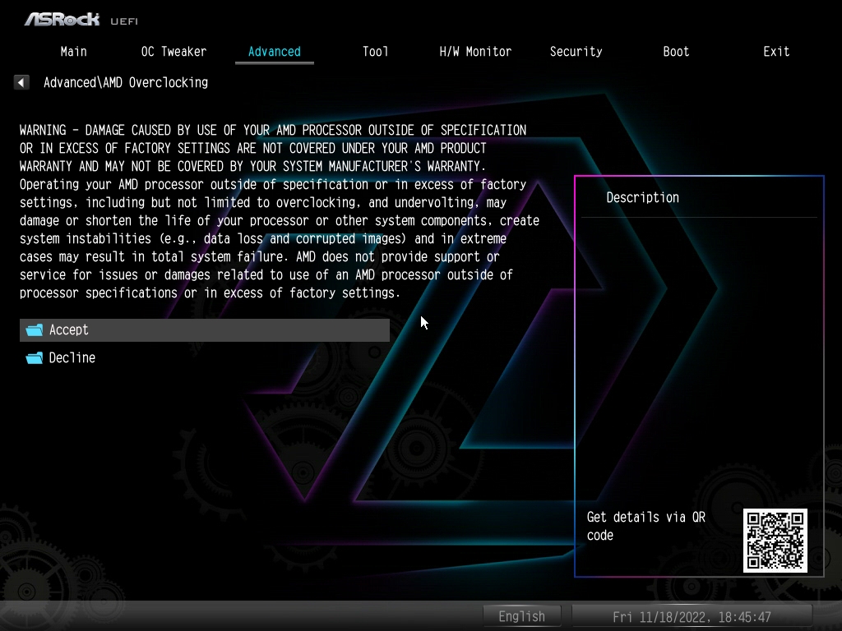Click the 'Description' panel heading
842x631 pixels.
coord(643,197)
